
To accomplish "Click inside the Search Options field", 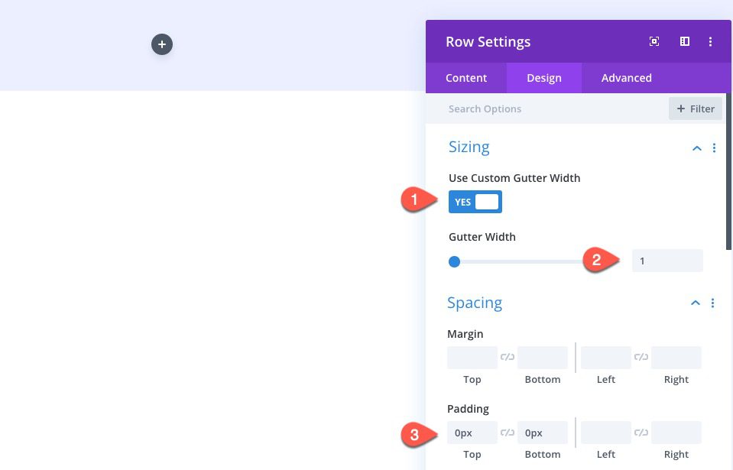I will coord(520,109).
